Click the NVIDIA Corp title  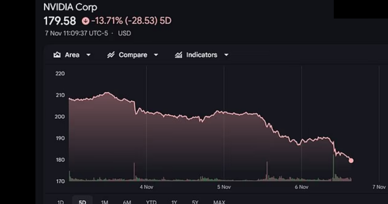click(x=70, y=7)
